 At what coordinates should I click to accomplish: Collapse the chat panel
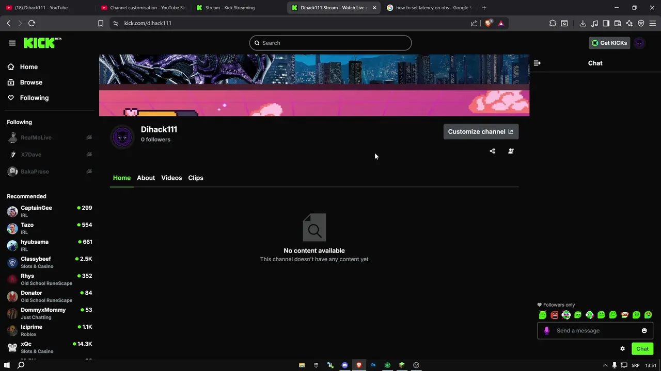[537, 63]
